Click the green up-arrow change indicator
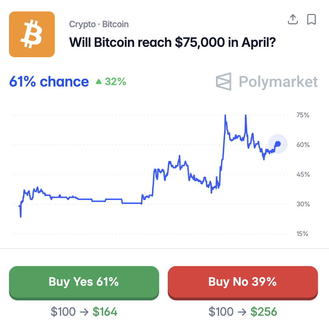Screen dimensions: 329x329 (x=99, y=82)
